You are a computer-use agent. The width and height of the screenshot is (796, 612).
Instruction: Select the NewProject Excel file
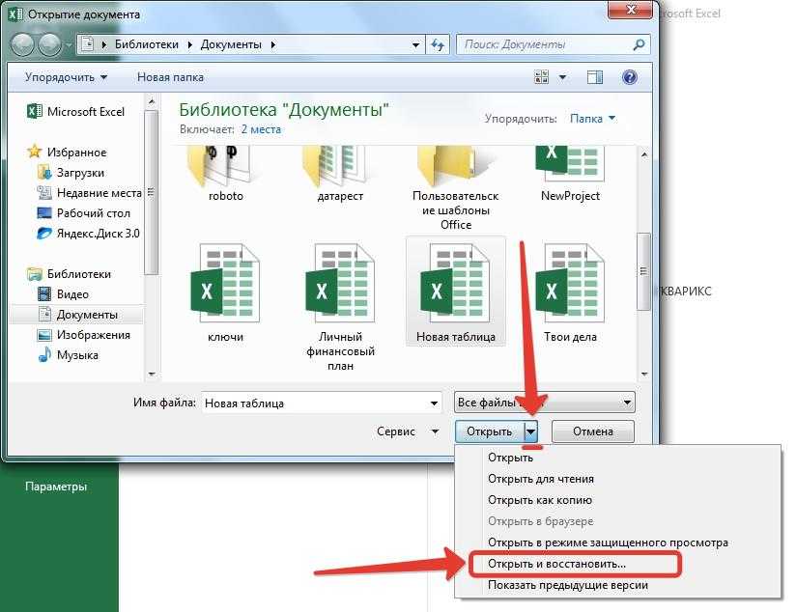tap(570, 175)
